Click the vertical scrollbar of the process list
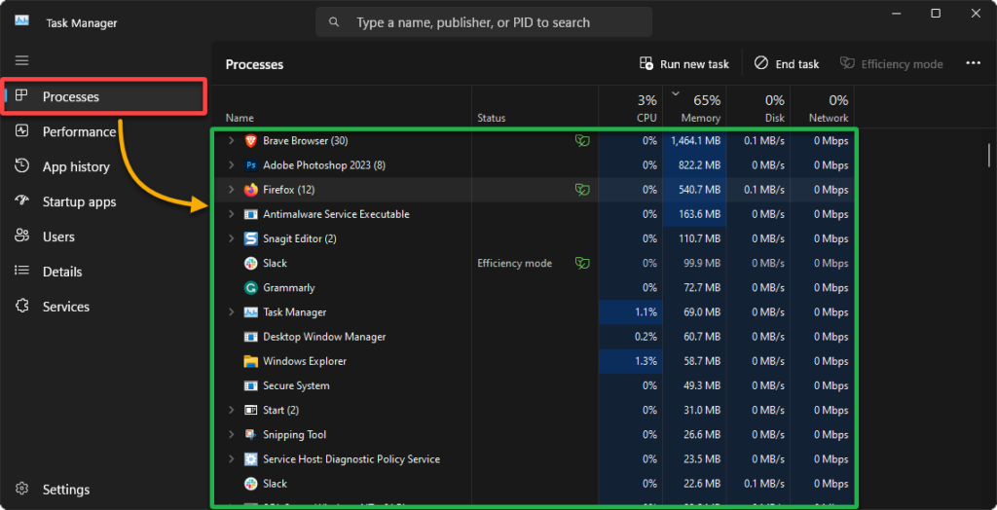Image resolution: width=997 pixels, height=510 pixels. coord(989,156)
